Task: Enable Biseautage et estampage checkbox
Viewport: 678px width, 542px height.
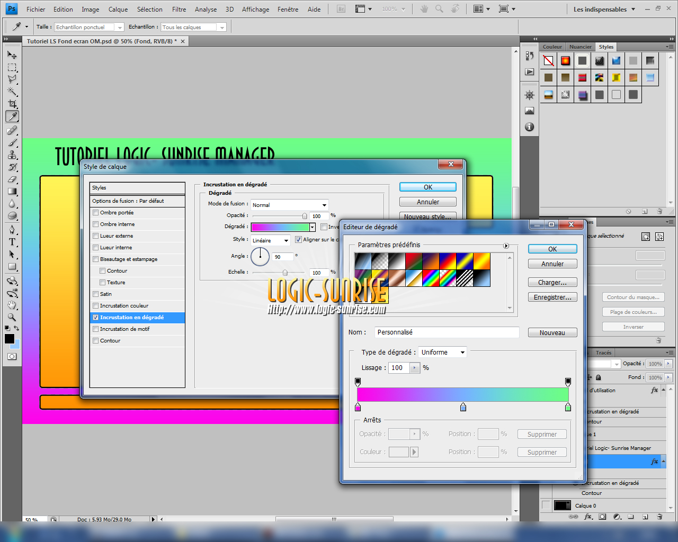Action: pos(96,259)
